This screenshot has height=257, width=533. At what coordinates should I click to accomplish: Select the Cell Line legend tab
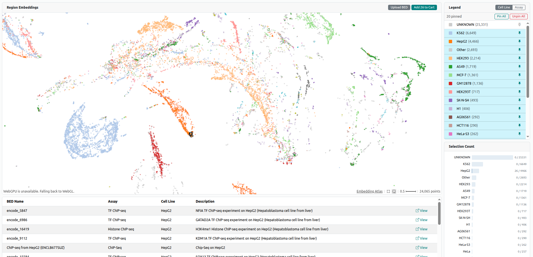click(x=504, y=7)
